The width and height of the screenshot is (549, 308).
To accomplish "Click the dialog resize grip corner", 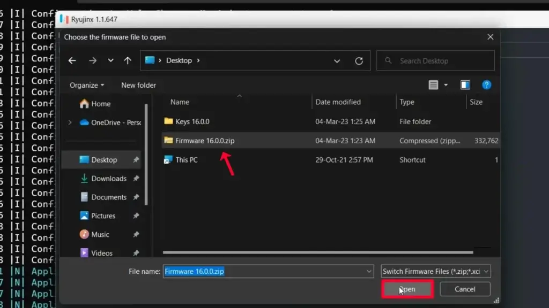I will click(x=496, y=301).
